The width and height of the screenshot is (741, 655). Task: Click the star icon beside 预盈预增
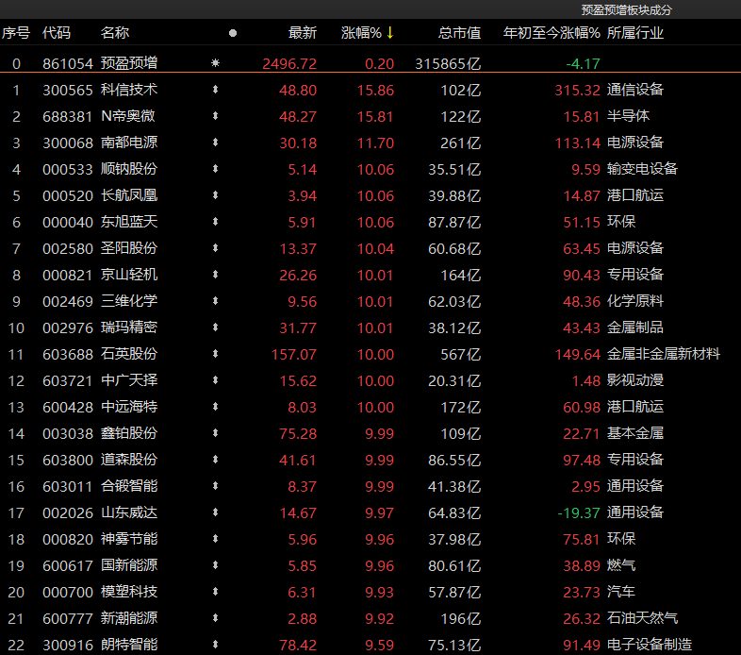pos(215,63)
